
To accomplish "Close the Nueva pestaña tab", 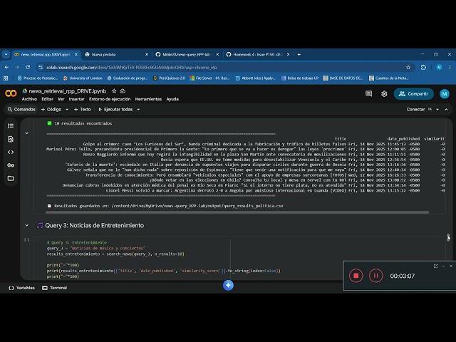I will (147, 54).
